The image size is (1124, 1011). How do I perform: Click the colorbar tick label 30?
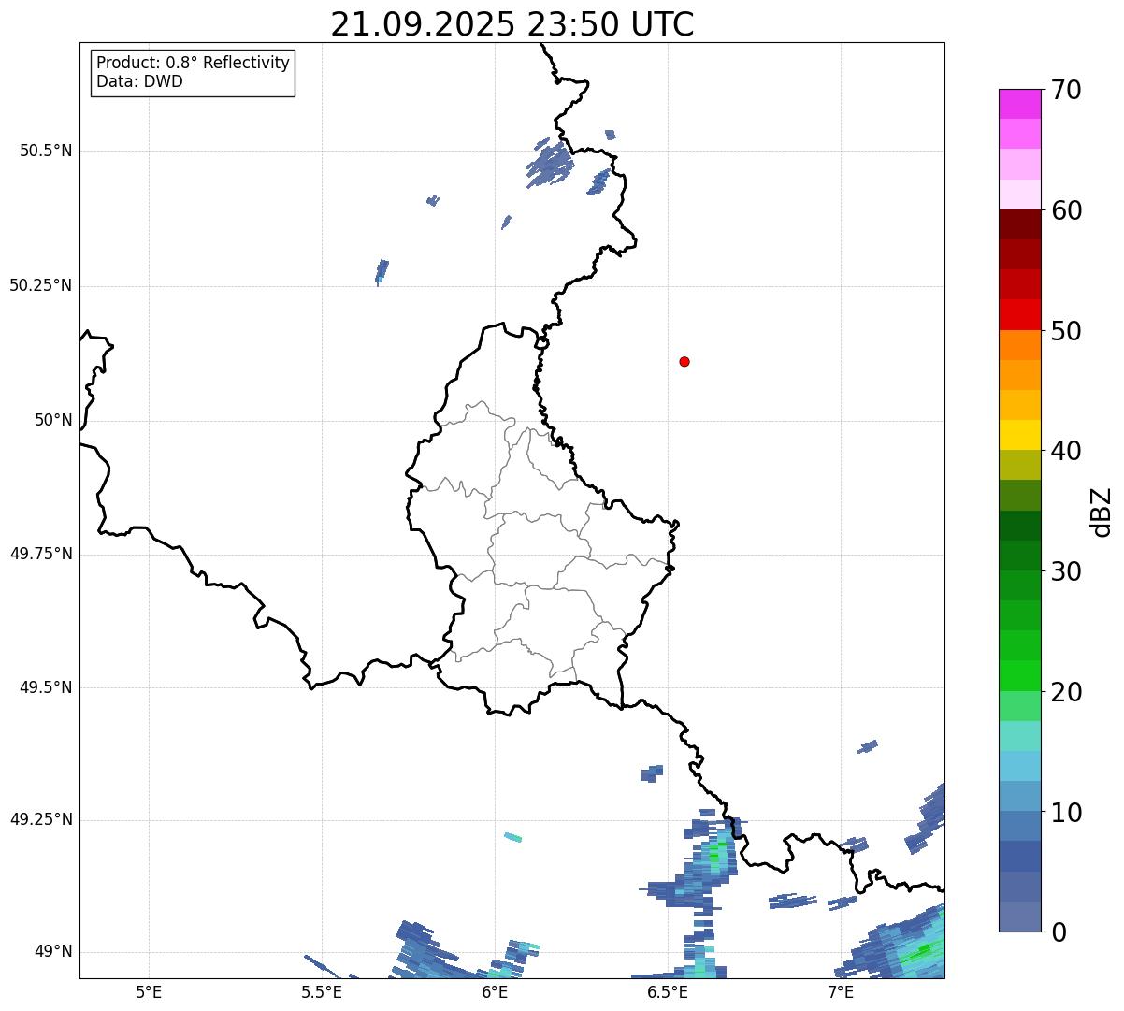pyautogui.click(x=1066, y=571)
